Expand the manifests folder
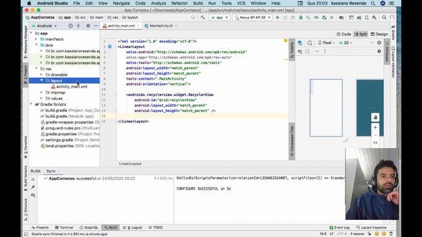422x237 pixels. click(36, 39)
